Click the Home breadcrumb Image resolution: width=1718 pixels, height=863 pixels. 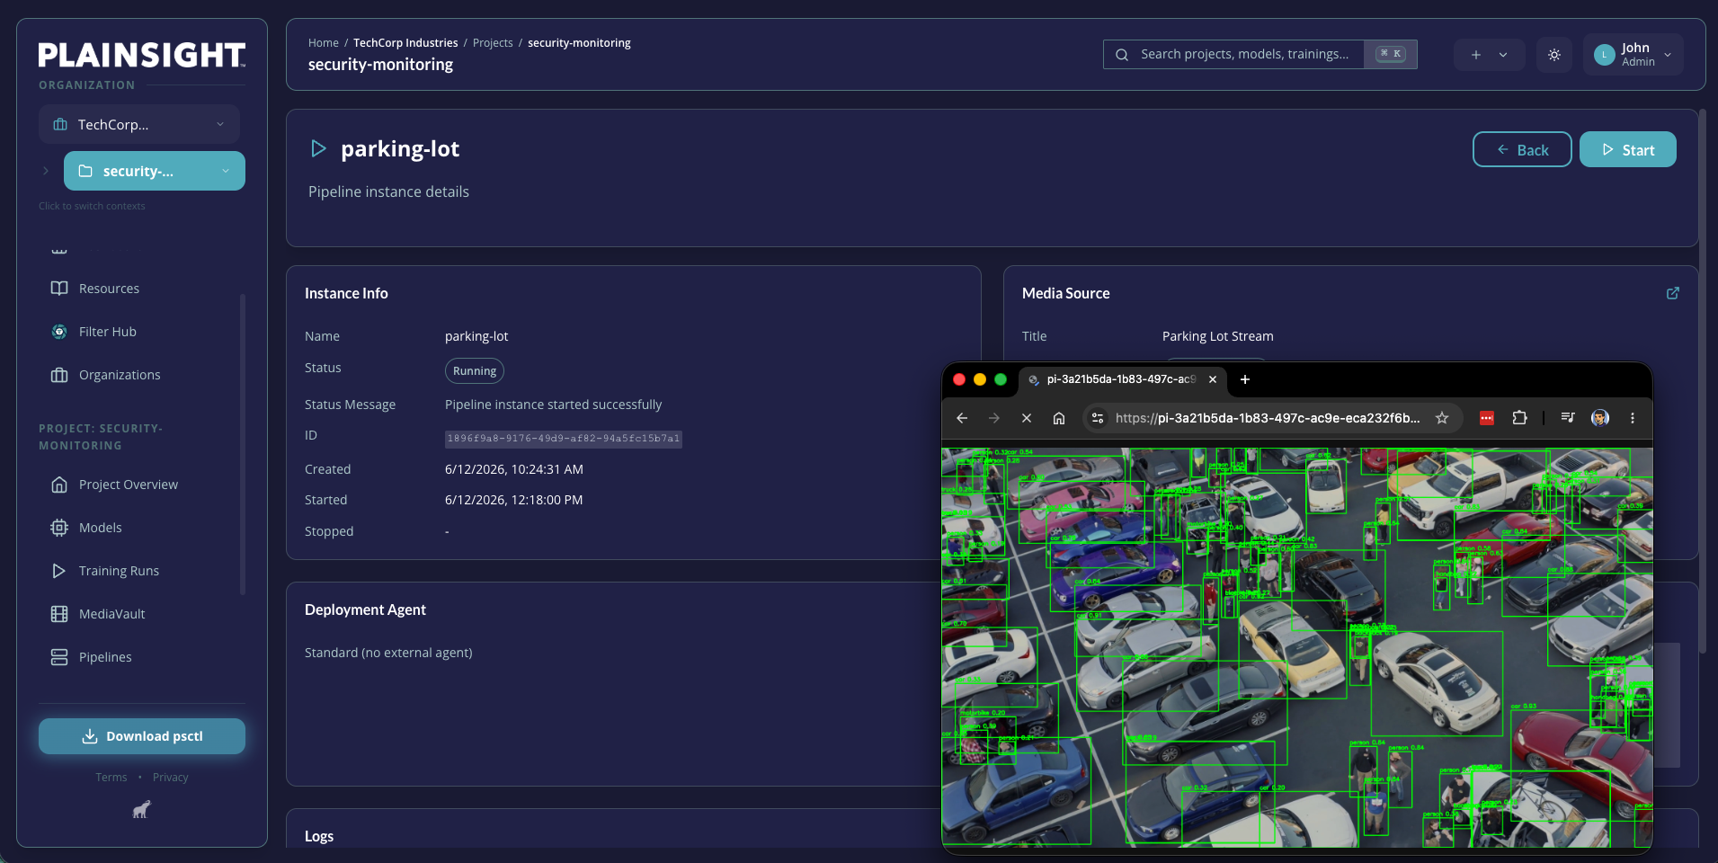[324, 43]
